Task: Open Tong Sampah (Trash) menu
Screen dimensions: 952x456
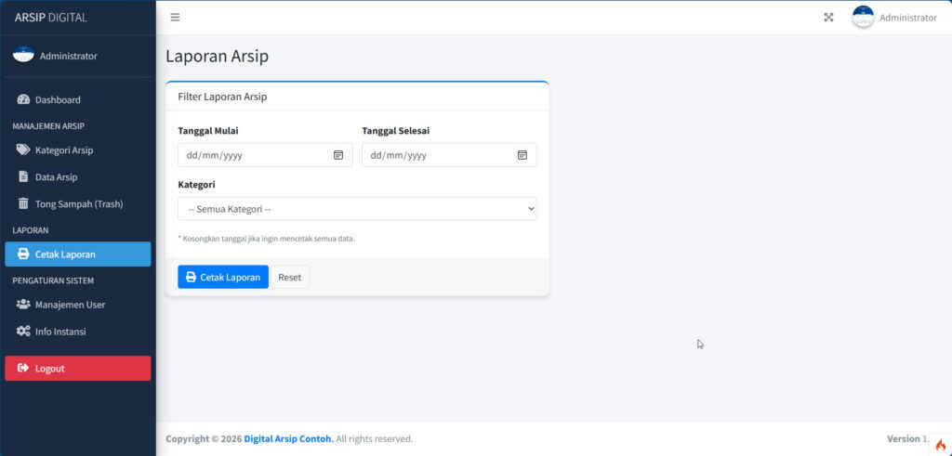Action: (x=78, y=203)
